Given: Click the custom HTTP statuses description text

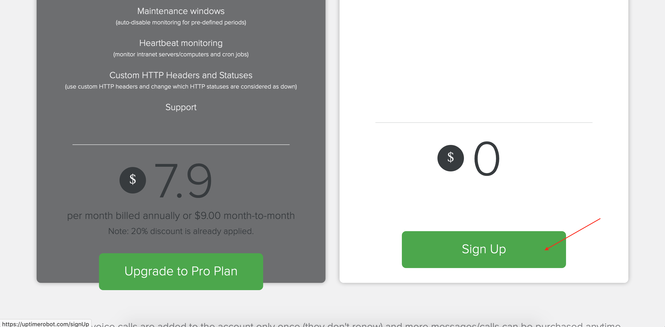Looking at the screenshot, I should (x=181, y=86).
